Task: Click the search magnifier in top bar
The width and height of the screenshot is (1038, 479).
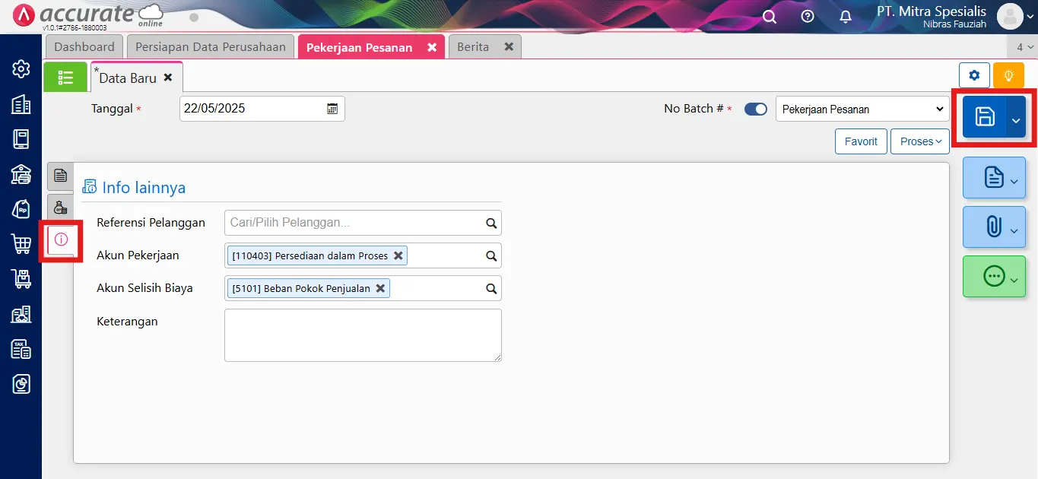Action: tap(770, 17)
